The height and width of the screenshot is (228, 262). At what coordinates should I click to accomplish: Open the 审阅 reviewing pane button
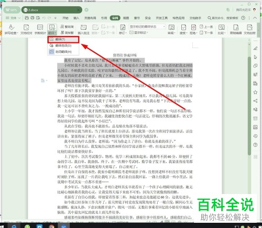coord(171,29)
